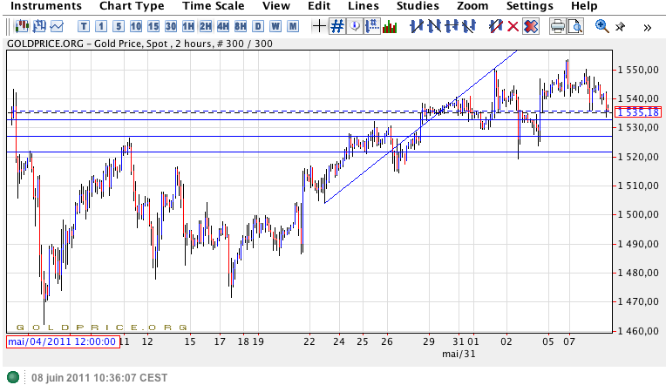Click the printer icon in the toolbar
Screen dimensions: 666x385
pyautogui.click(x=558, y=26)
